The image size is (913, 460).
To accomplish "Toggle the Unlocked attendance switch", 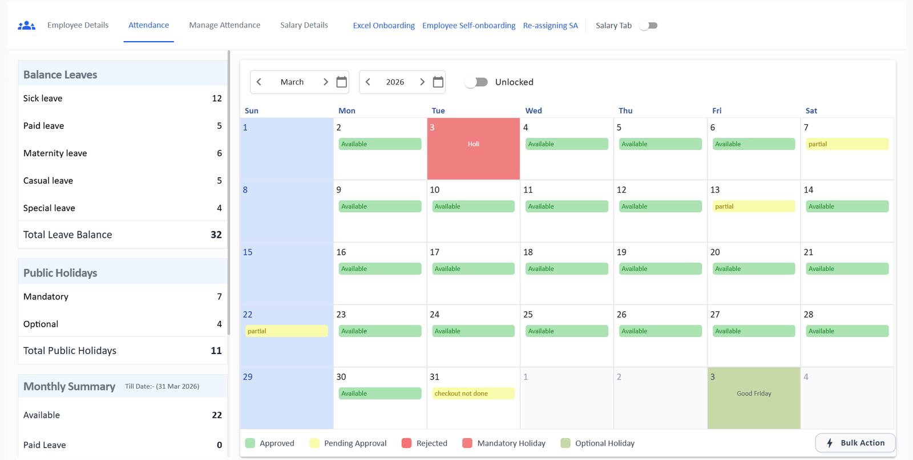I will [x=476, y=82].
